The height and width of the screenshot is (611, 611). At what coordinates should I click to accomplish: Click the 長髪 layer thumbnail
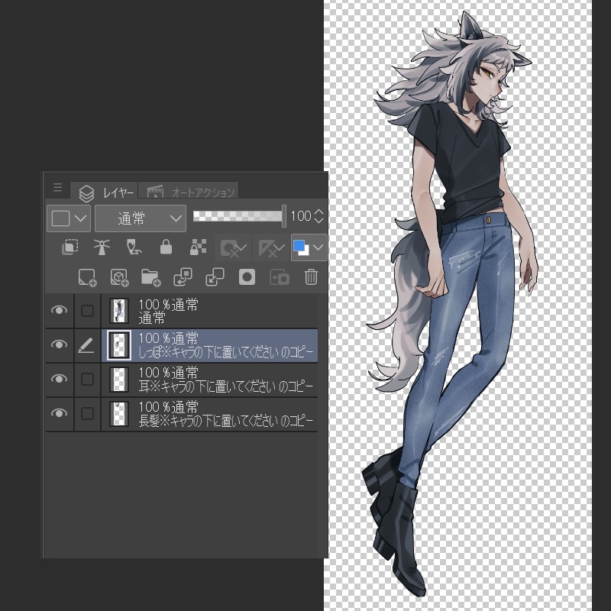(119, 413)
